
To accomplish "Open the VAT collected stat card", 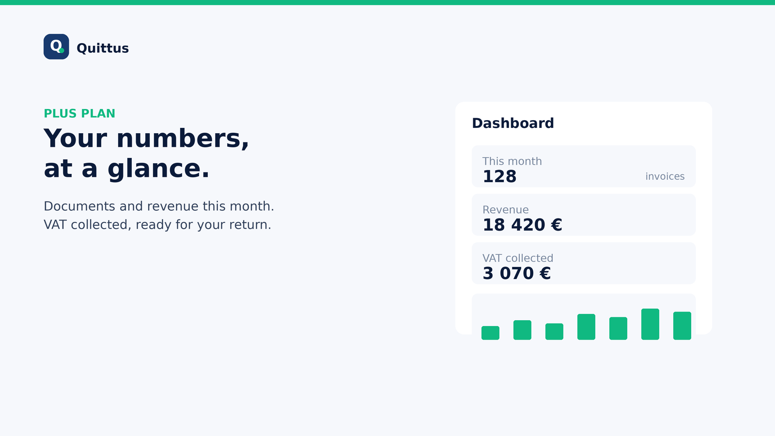I will pyautogui.click(x=584, y=263).
